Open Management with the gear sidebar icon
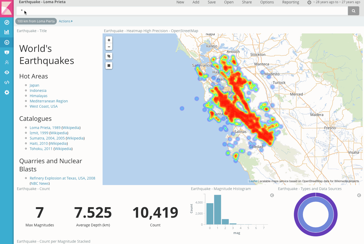This screenshot has width=364, height=244. (7, 92)
